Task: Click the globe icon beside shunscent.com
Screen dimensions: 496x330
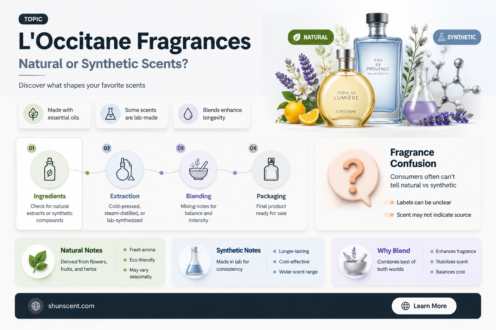Action: (x=36, y=306)
